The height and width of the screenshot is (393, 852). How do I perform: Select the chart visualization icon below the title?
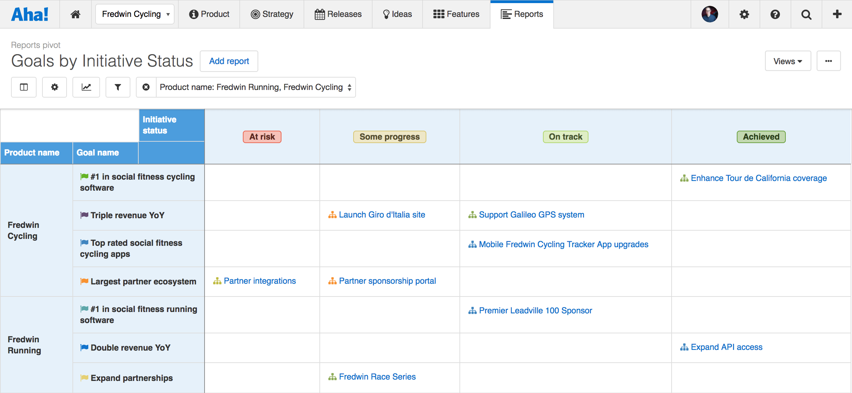86,87
